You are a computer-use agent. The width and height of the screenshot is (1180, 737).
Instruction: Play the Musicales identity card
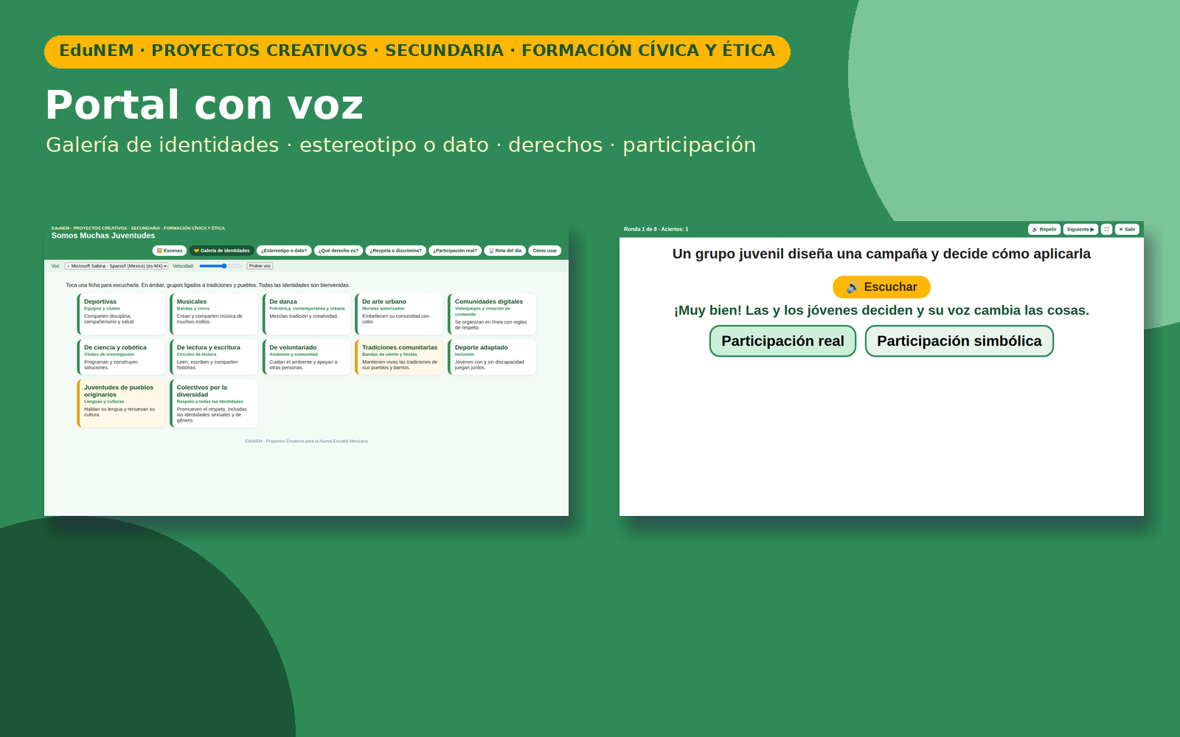(214, 314)
